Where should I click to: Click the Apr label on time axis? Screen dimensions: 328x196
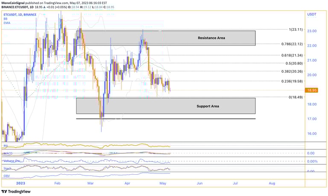(x=127, y=183)
